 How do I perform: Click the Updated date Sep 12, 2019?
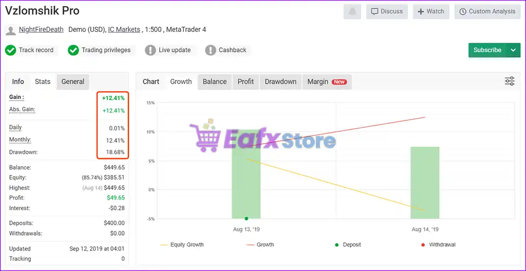97,249
